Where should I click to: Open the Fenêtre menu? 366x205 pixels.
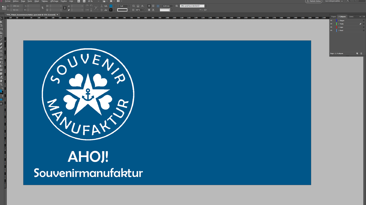point(64,1)
